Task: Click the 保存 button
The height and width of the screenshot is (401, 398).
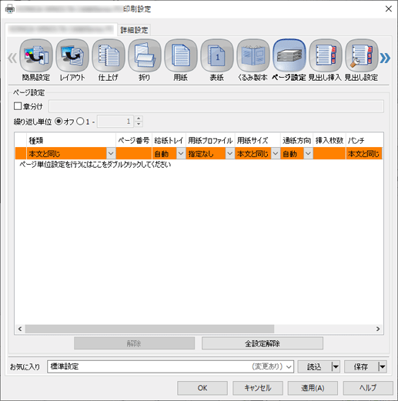Action: (361, 366)
